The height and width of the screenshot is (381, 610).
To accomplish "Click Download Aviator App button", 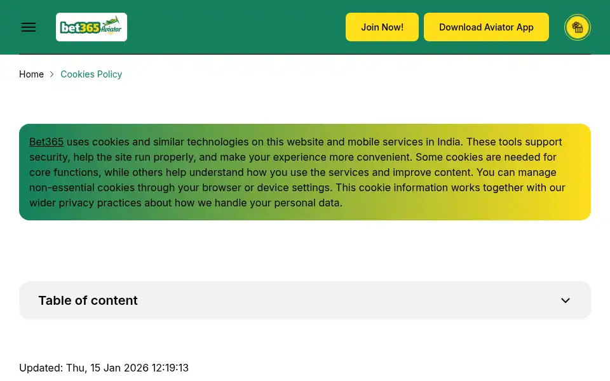I will 486,27.
